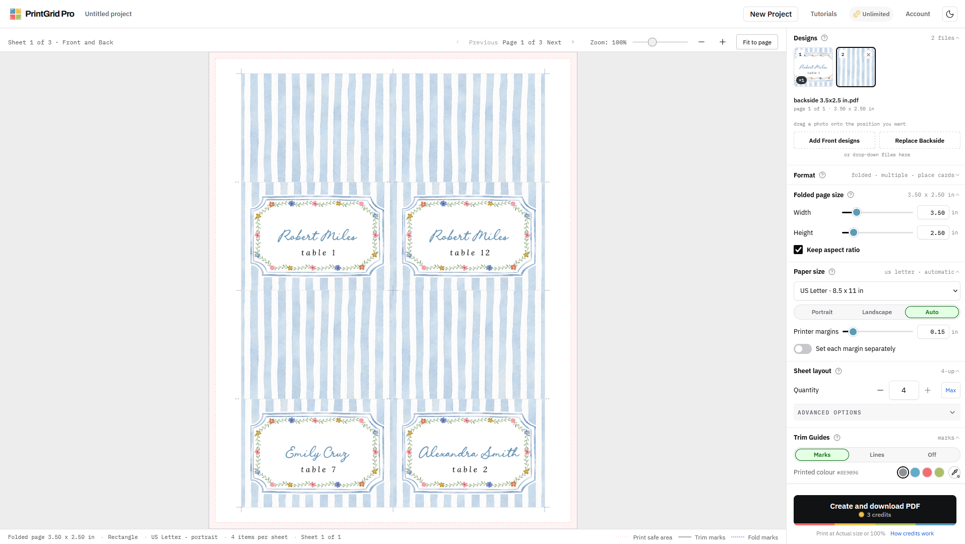Image resolution: width=965 pixels, height=544 pixels.
Task: Collapse Paper size section chevron
Action: [x=957, y=272]
